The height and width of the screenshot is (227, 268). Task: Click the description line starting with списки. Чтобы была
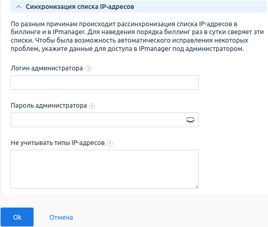point(130,40)
